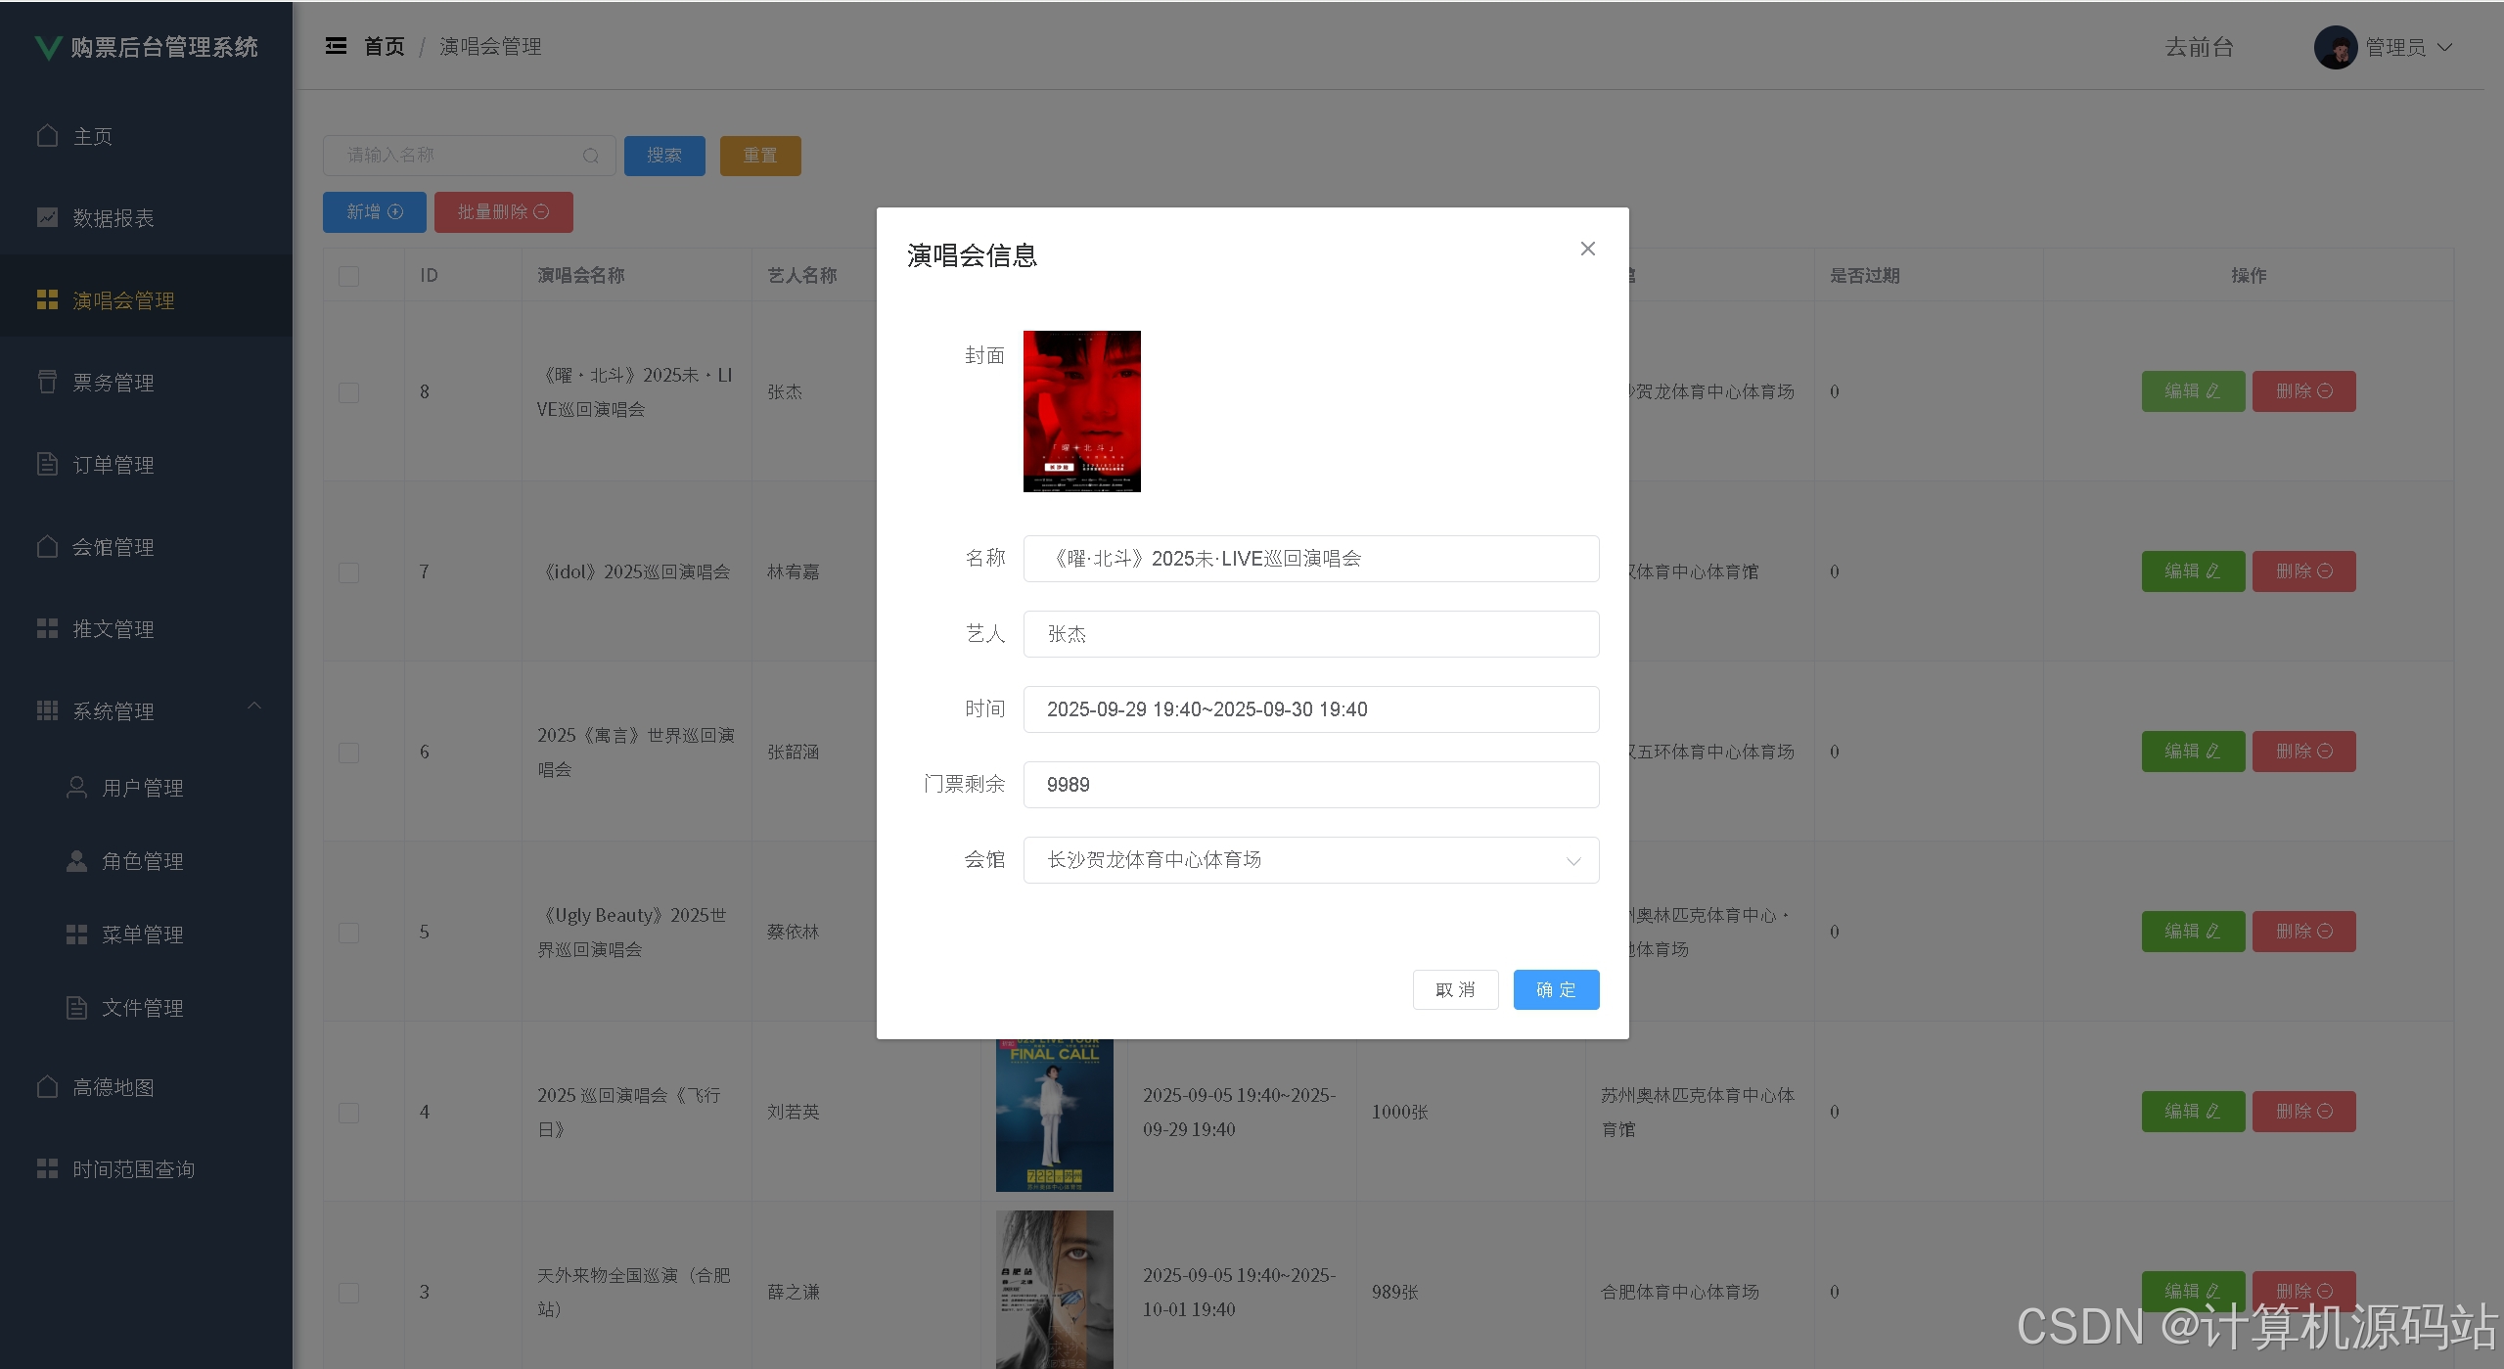
Task: Click 编辑 for the 刘若英 row
Action: click(2193, 1112)
